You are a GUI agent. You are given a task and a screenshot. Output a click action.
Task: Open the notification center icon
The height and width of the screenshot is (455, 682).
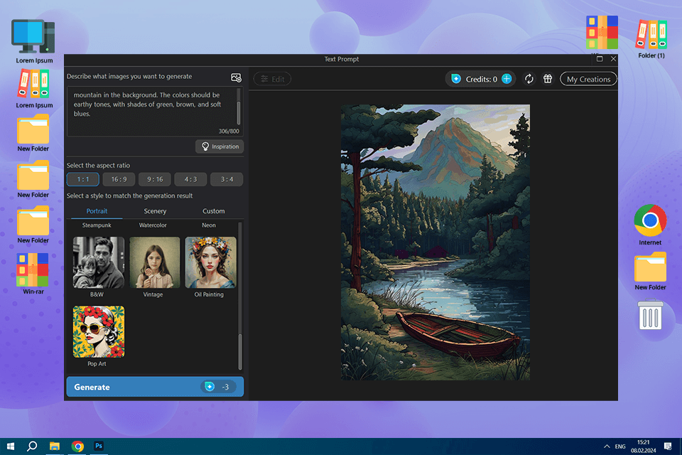[668, 446]
